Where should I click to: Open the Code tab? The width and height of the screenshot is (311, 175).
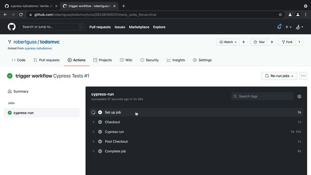18,60
